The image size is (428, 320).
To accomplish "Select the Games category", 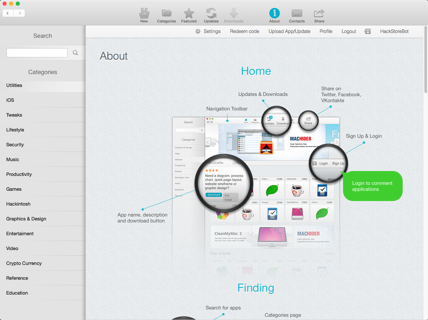I will [43, 189].
